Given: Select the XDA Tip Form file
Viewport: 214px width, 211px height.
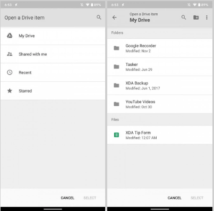Looking at the screenshot, I should click(160, 135).
